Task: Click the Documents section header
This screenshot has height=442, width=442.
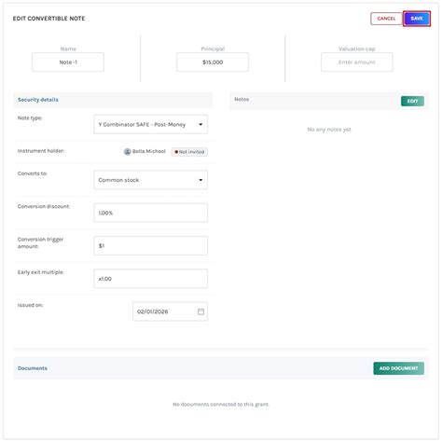Action: [x=33, y=368]
